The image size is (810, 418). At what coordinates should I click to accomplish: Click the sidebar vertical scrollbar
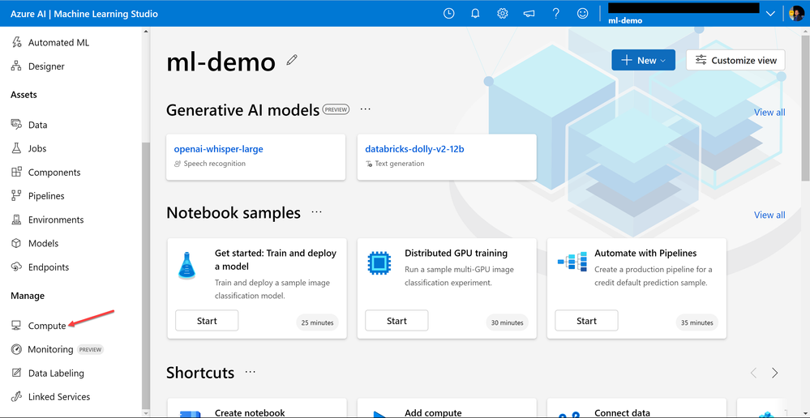pyautogui.click(x=146, y=274)
